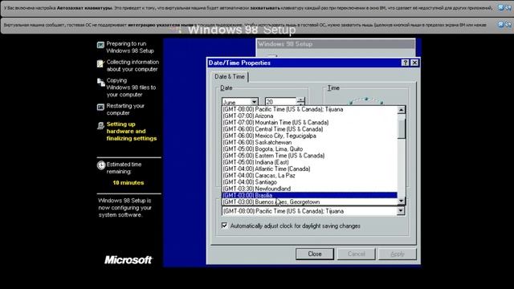Viewport: 514px width, 289px height.
Task: Choose highlighted Brasilia time zone
Action: (x=309, y=195)
